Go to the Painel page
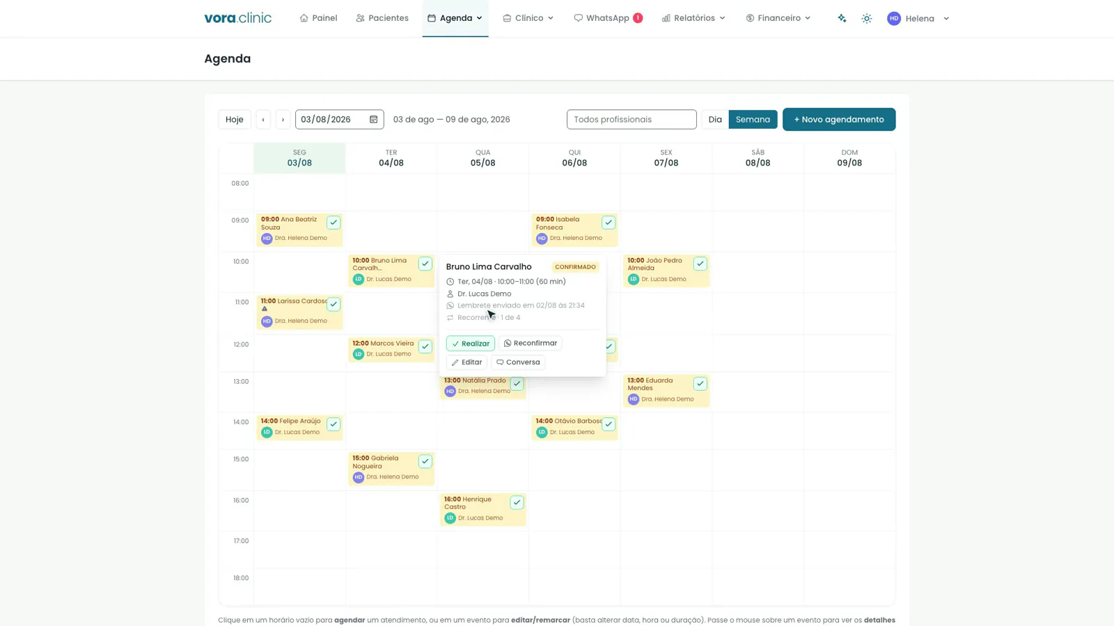 pyautogui.click(x=318, y=18)
